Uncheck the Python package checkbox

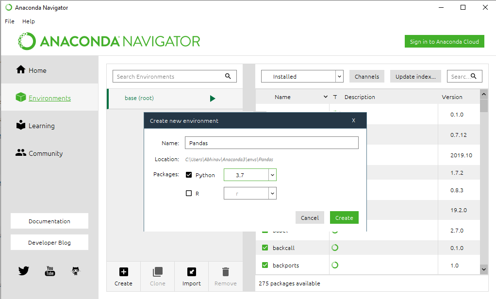point(189,175)
